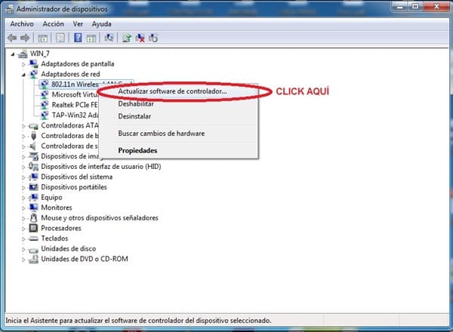Viewport: 453px width, 332px height.
Task: Click the show/hide console tree icon
Action: (x=43, y=38)
